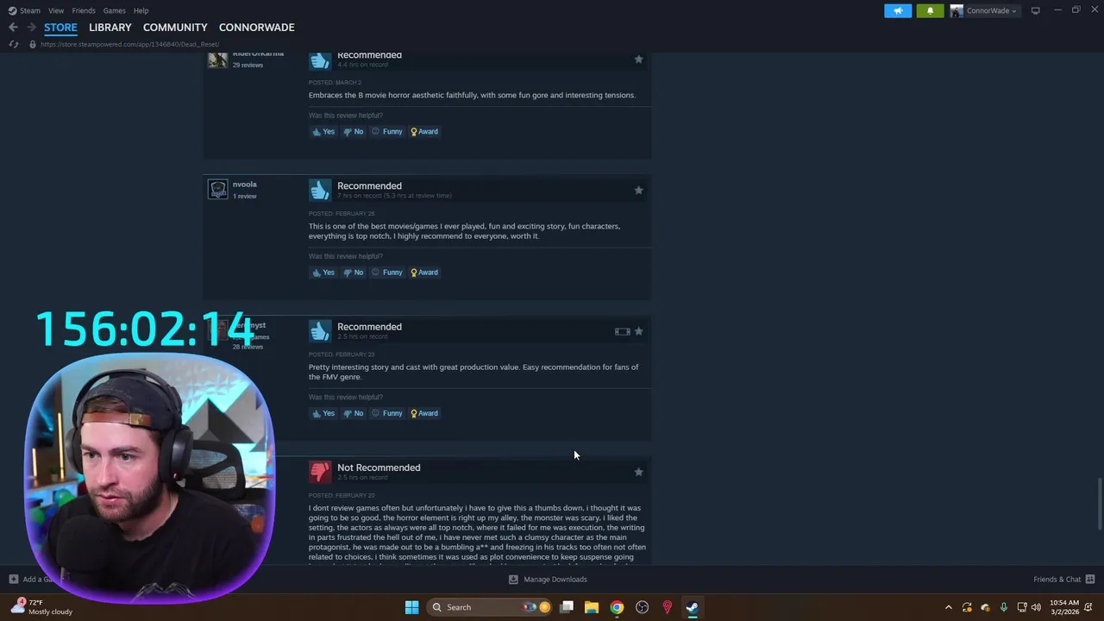Viewport: 1104px width, 621px height.
Task: Vote No on nvoola's review
Action: pos(353,273)
